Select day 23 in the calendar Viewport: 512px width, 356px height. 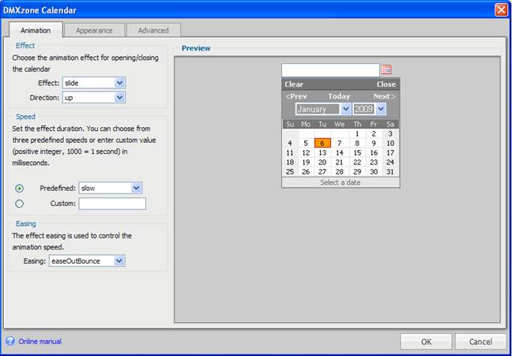tap(374, 162)
